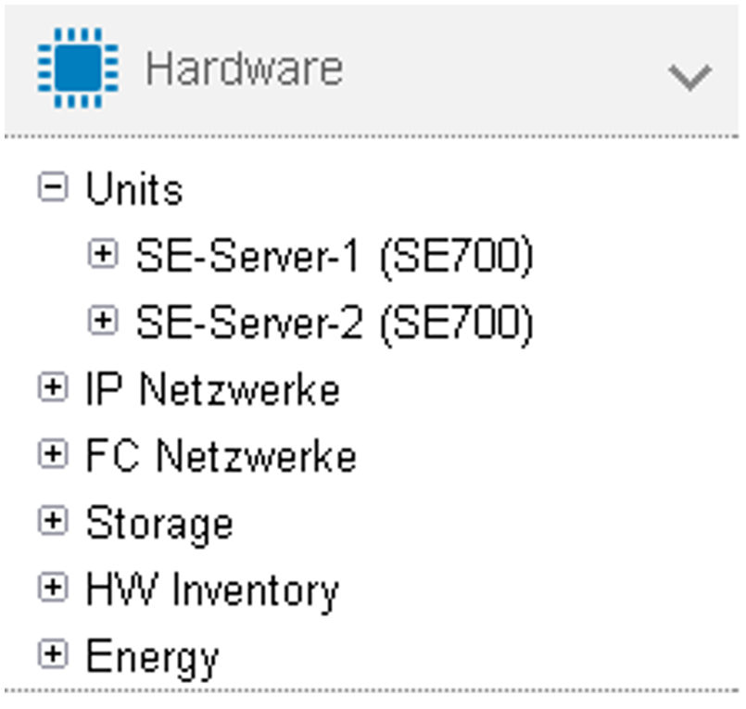This screenshot has height=709, width=746.
Task: Expand the SE-Server-1 (SE700) node
Action: 102,254
